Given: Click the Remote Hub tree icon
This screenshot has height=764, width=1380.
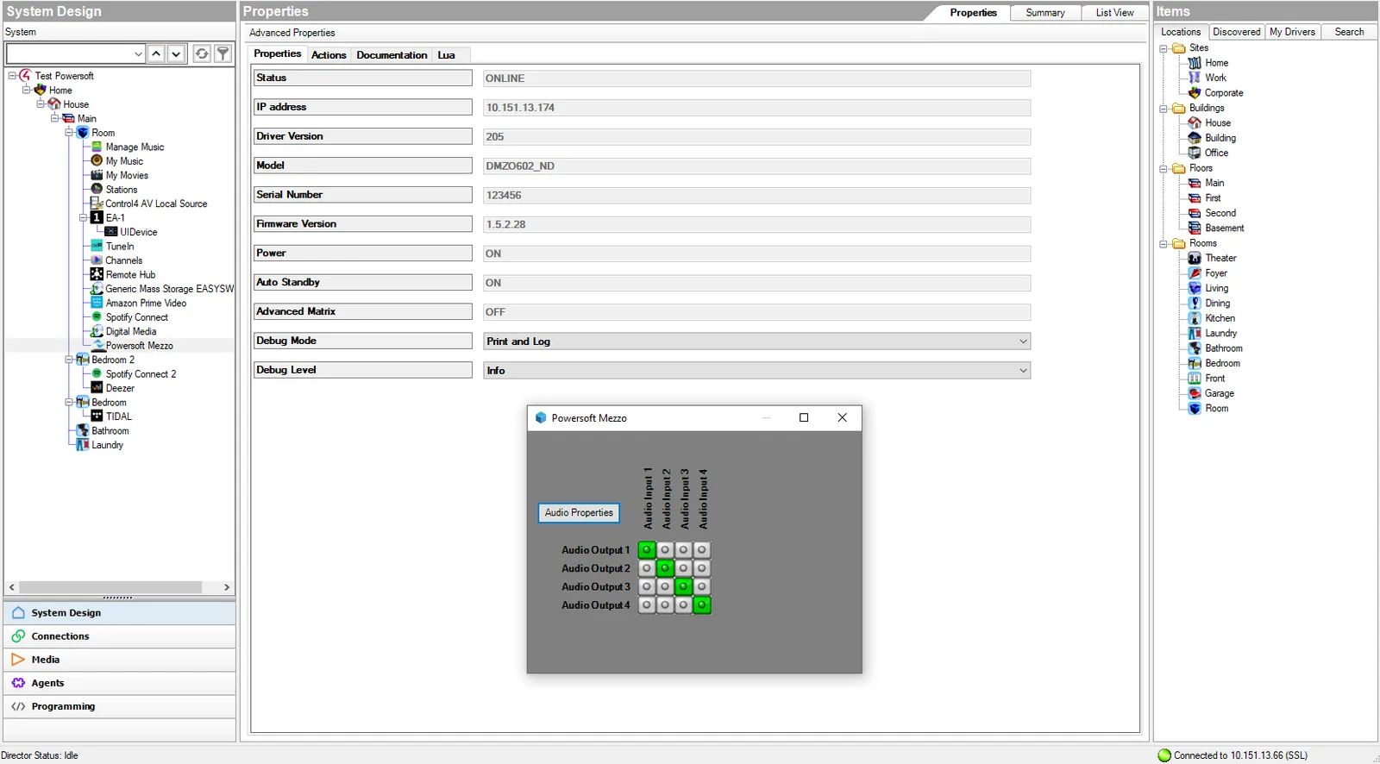Looking at the screenshot, I should (97, 274).
